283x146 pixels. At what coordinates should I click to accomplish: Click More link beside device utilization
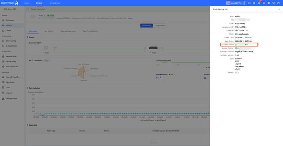(x=130, y=18)
